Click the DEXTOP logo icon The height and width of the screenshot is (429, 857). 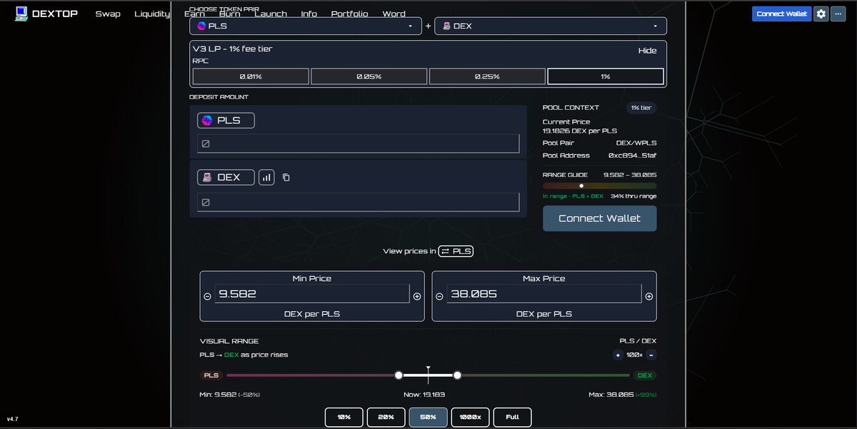pos(21,14)
